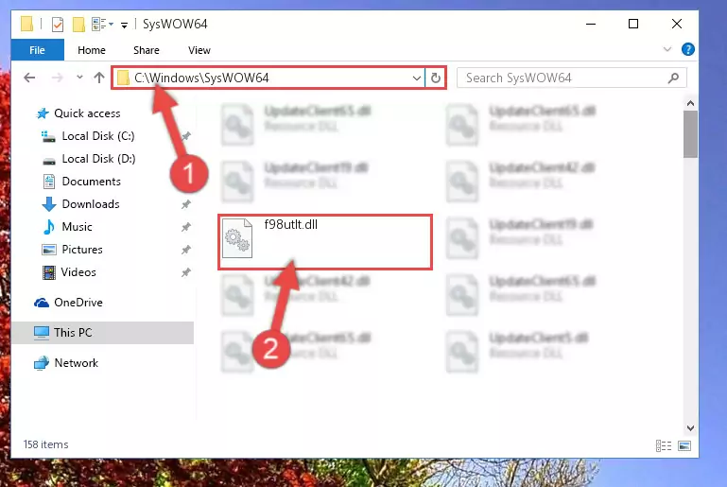Viewport: 727px width, 487px height.
Task: Click the pin icon next to Videos
Action: point(186,272)
